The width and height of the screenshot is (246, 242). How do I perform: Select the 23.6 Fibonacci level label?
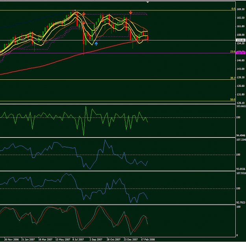point(233,51)
